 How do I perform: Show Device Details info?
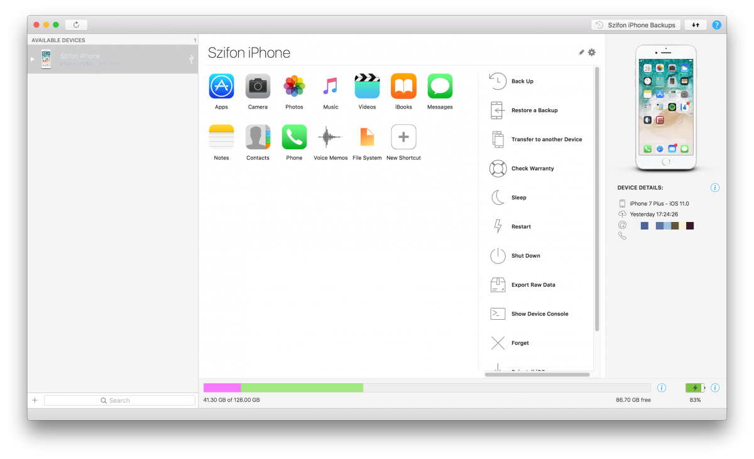(715, 187)
